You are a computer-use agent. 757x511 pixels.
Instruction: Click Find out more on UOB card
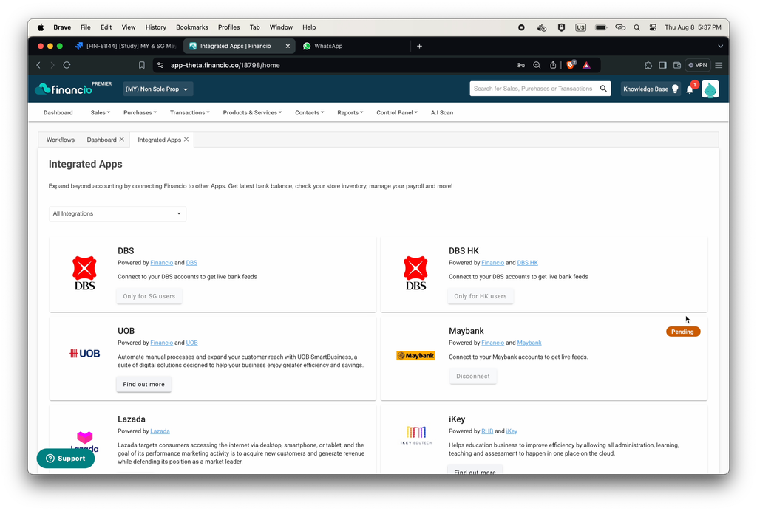[144, 384]
